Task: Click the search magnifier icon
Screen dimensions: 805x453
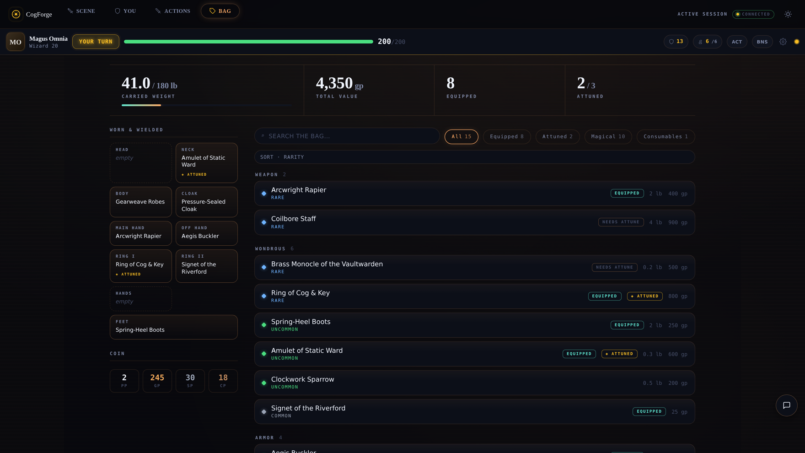Action: (263, 136)
